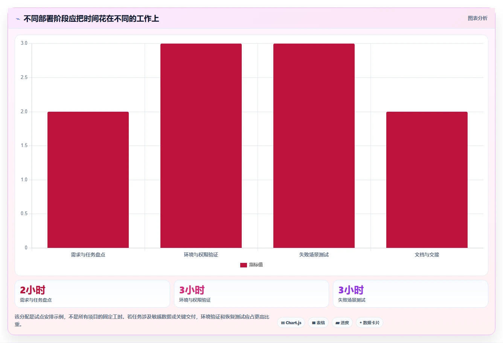Viewport: 503px width, 343px height.
Task: Click the y-axis value 3.0
Action: (x=24, y=43)
